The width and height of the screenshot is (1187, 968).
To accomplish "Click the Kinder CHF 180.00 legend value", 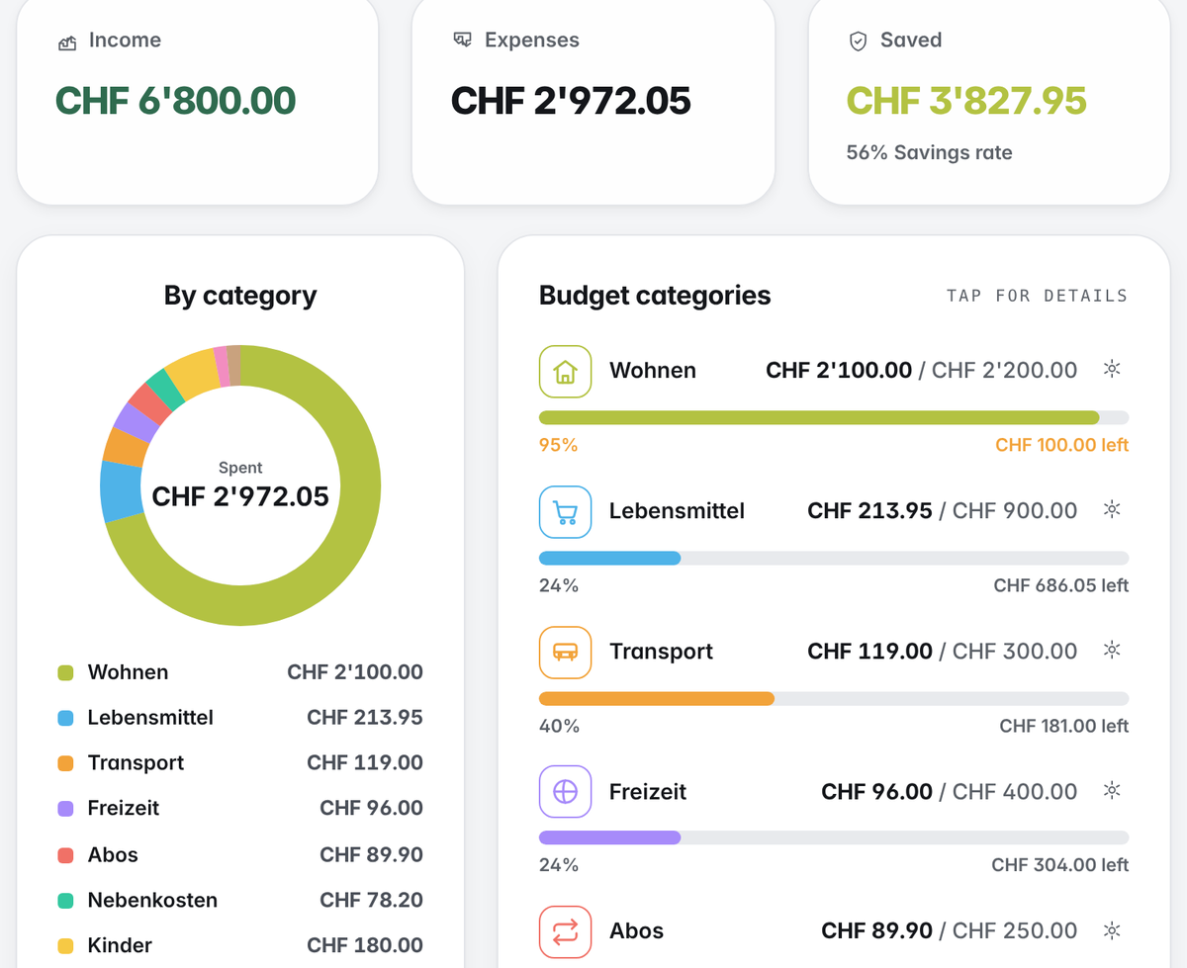I will [365, 945].
